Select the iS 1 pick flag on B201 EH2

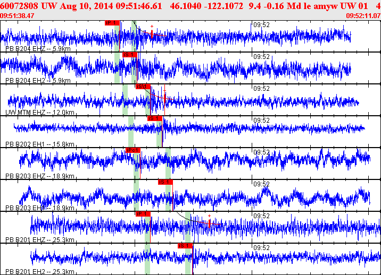click(x=185, y=246)
